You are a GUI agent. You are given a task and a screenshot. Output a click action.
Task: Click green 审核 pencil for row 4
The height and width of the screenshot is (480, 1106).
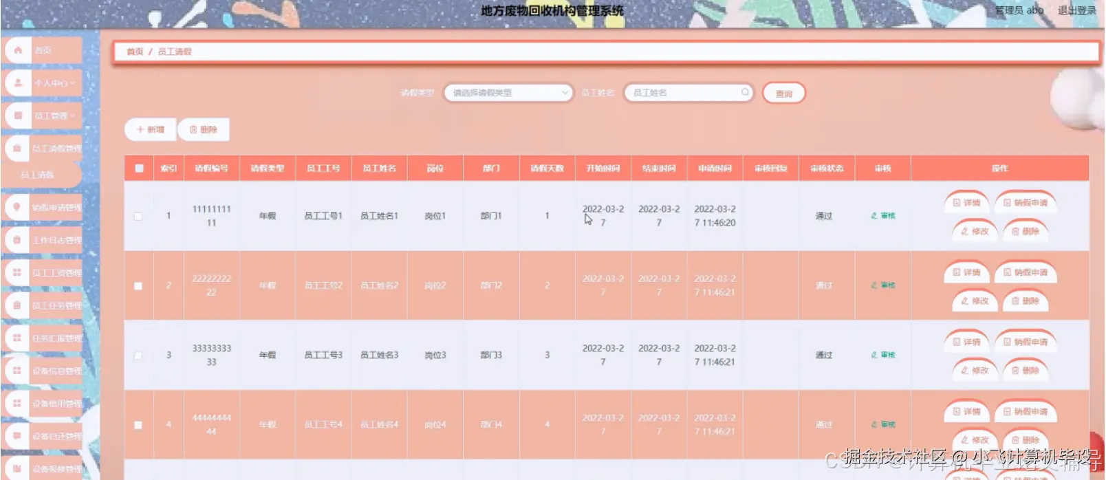(883, 424)
